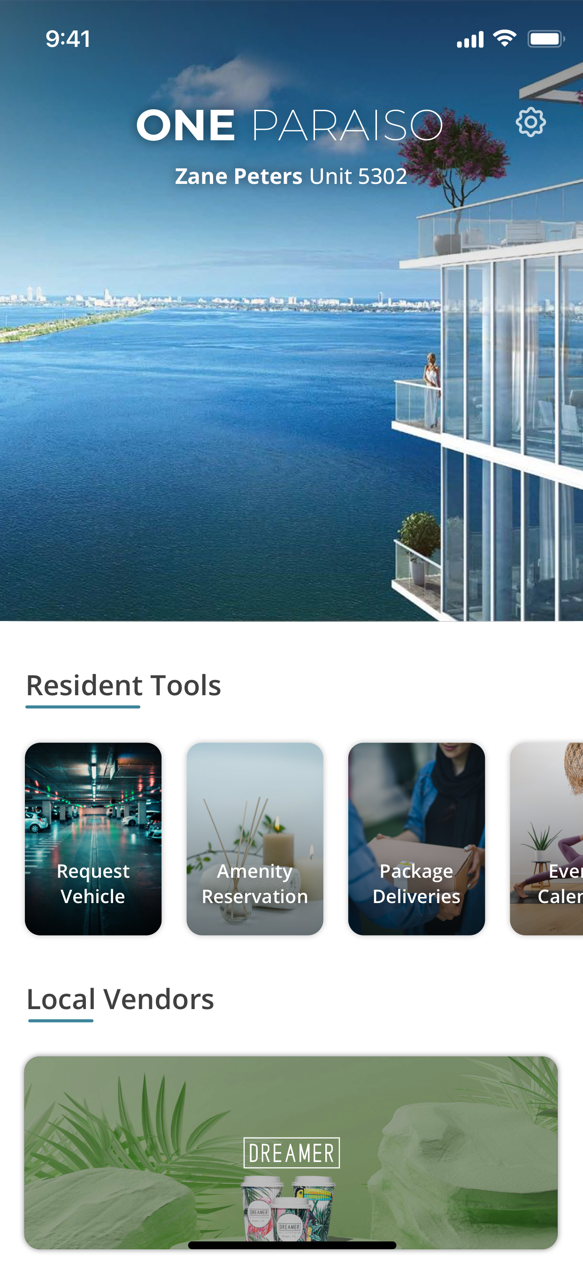Screen dimensions: 583x1261
Task: Tap the teal underline beneath Resident Tools
Action: pos(83,706)
